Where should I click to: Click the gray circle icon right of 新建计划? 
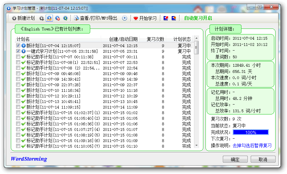point(42,18)
